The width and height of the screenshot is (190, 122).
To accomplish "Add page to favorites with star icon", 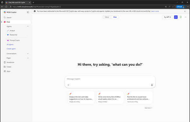I will (x=173, y=7).
